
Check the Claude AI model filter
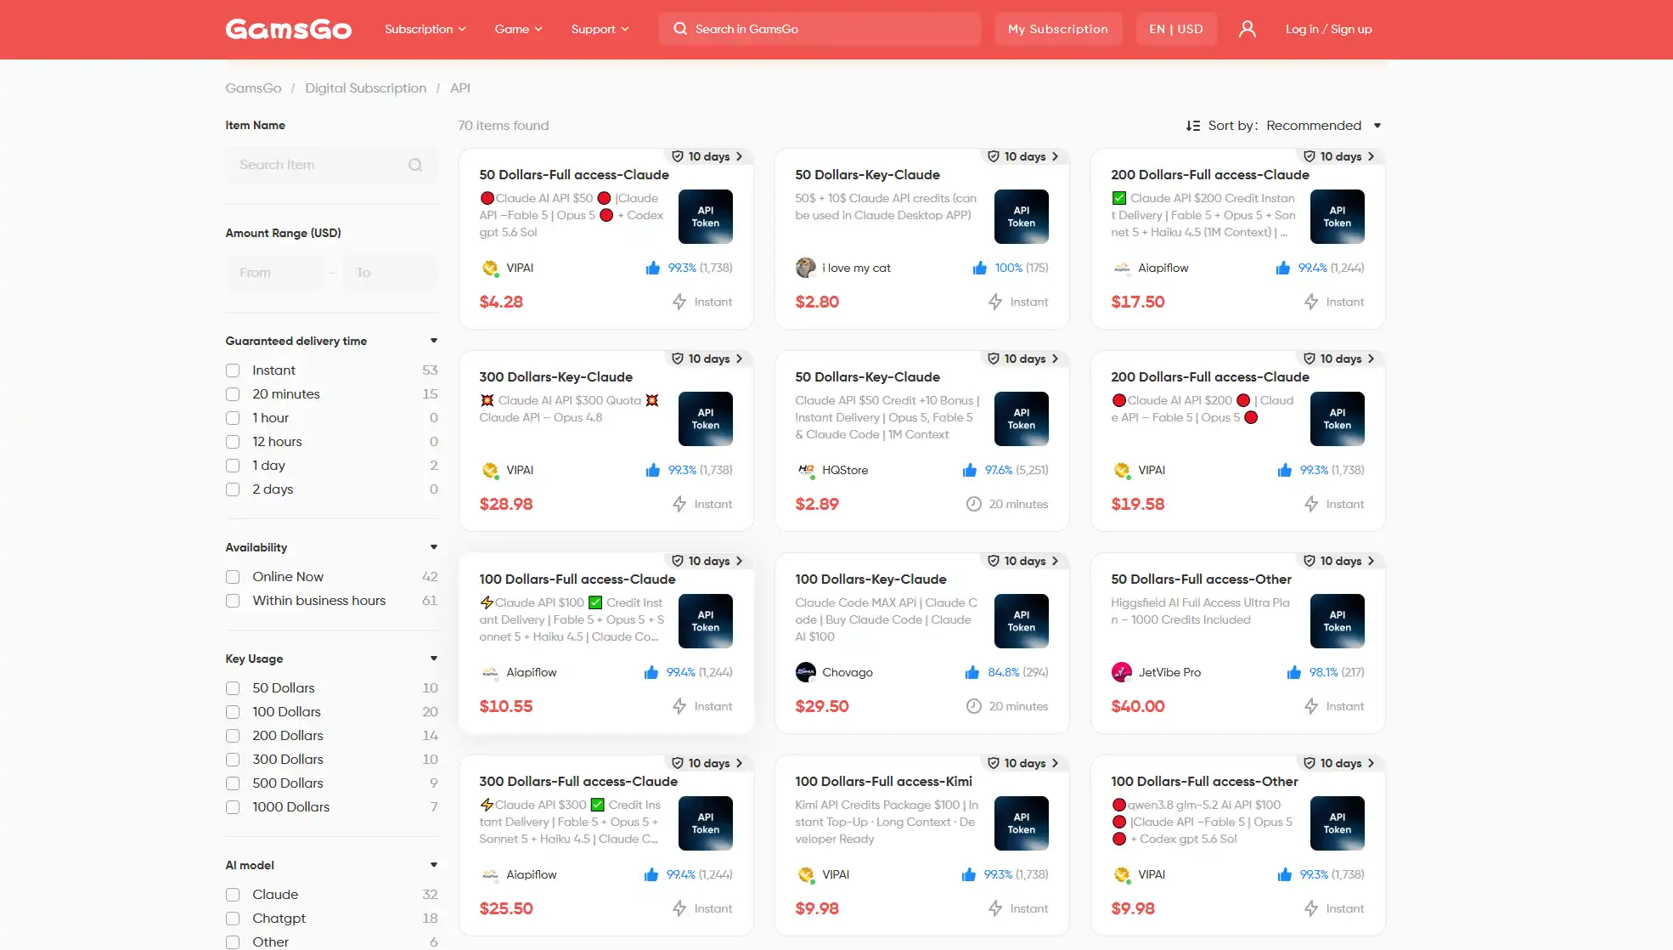coord(233,895)
